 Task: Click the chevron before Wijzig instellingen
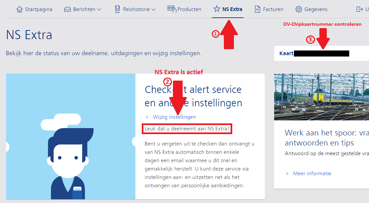click(x=147, y=117)
